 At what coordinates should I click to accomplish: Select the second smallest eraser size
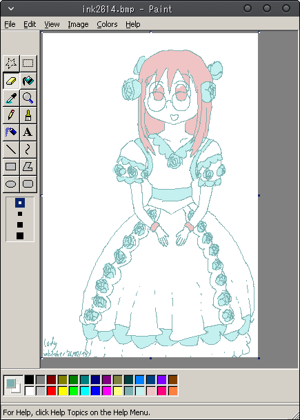click(20, 214)
